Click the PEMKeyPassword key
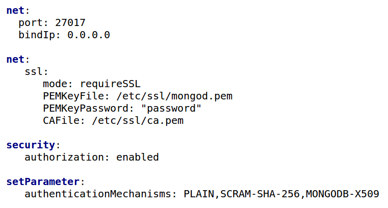The width and height of the screenshot is (388, 208). [x=85, y=108]
